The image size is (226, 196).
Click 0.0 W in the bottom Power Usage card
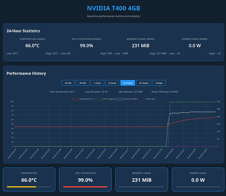pyautogui.click(x=198, y=180)
